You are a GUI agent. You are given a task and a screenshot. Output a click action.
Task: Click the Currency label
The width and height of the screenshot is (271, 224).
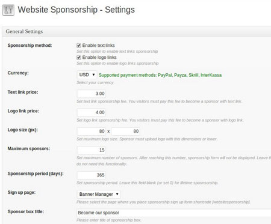pyautogui.click(x=18, y=73)
